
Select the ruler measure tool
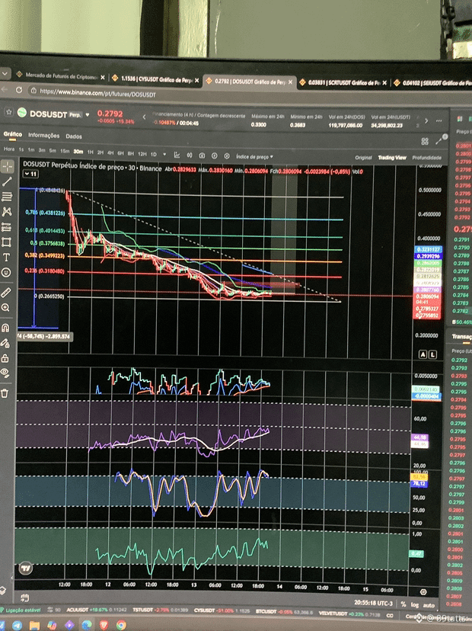[5, 293]
